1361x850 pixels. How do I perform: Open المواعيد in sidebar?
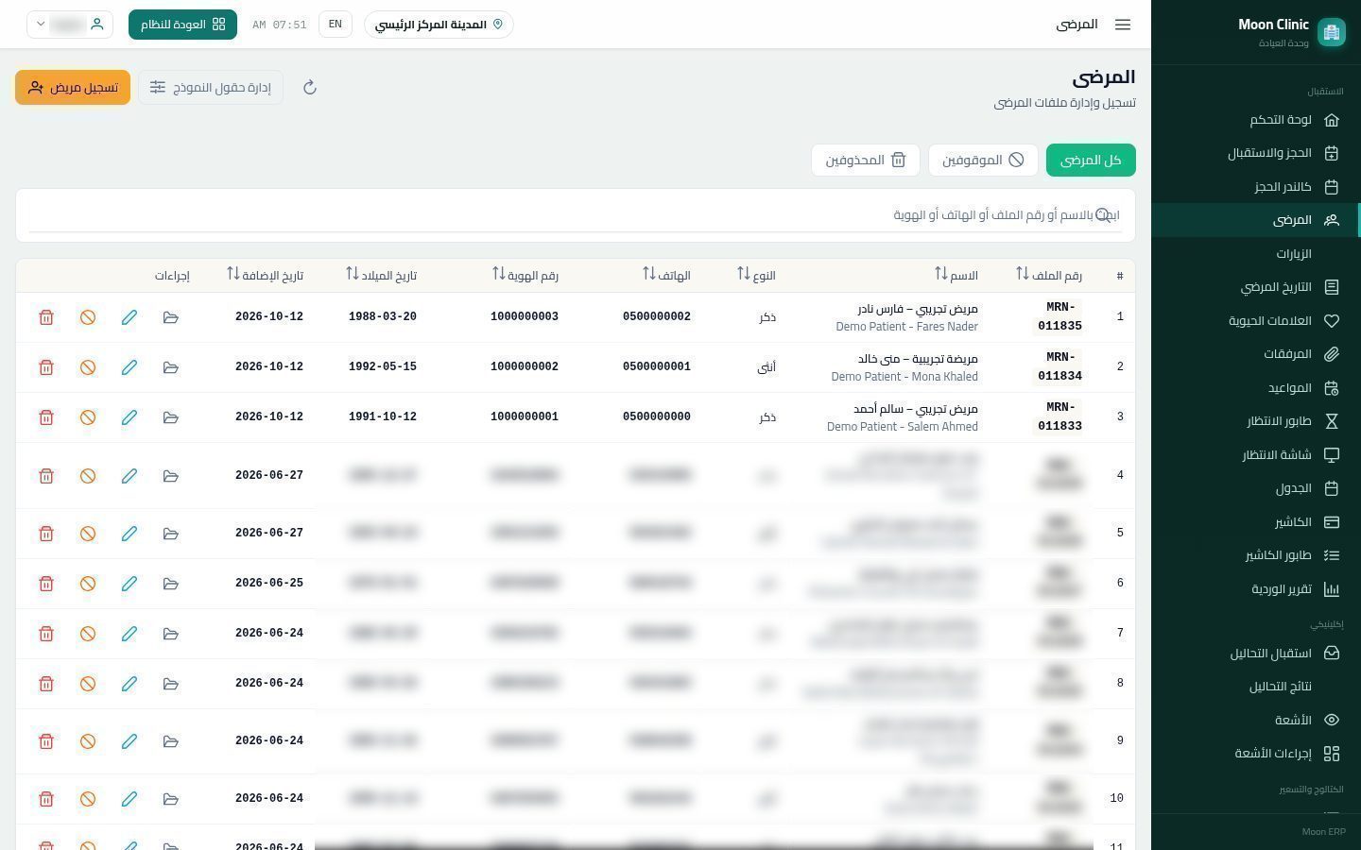1256,388
